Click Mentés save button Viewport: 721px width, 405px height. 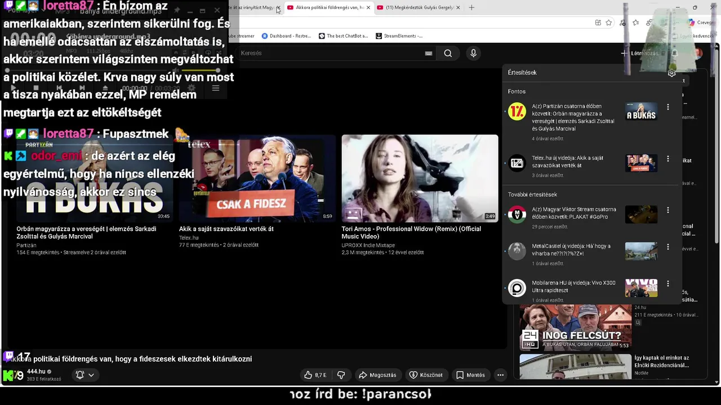tap(470, 375)
